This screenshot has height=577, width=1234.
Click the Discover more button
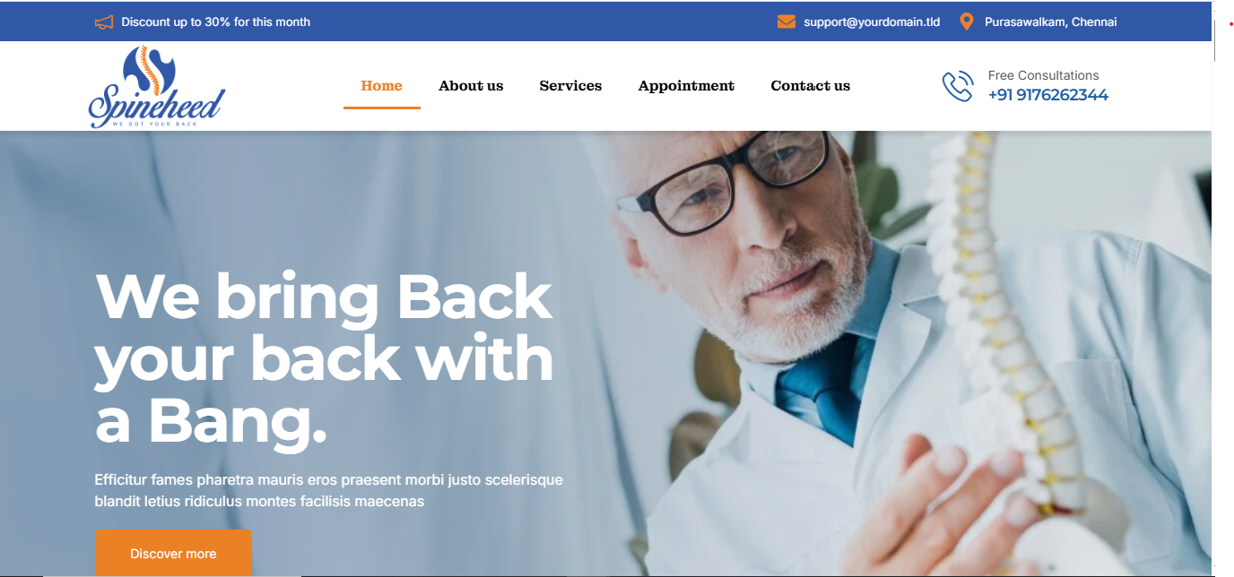(x=173, y=553)
